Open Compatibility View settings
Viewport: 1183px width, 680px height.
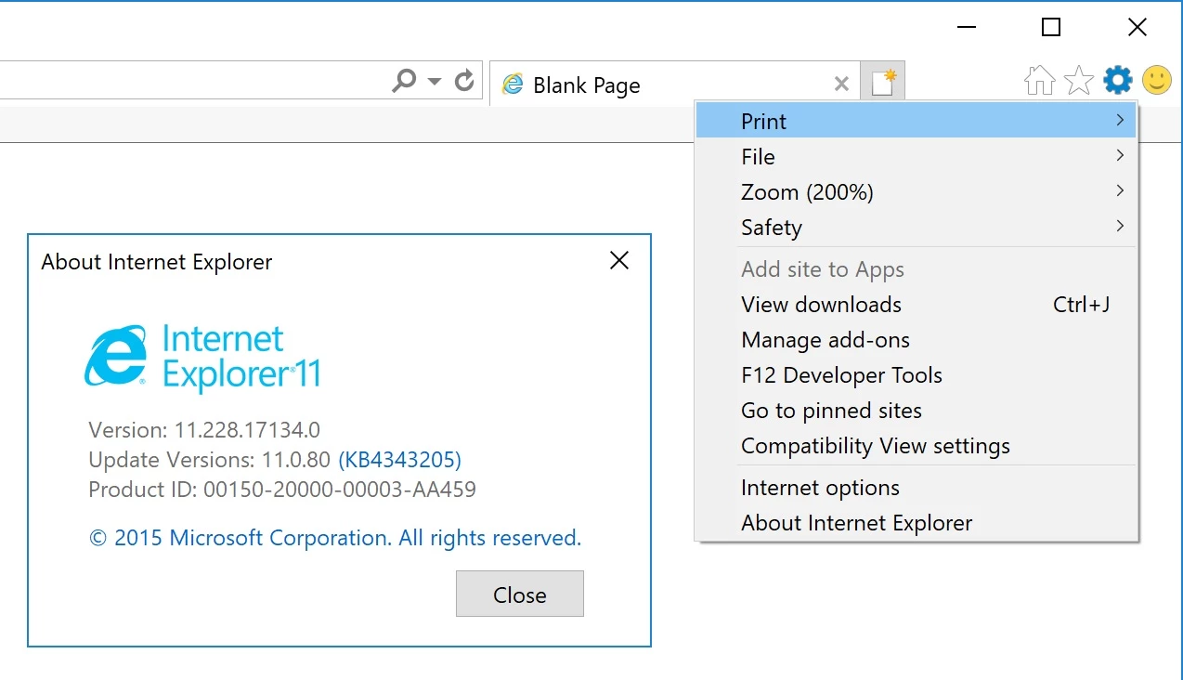[x=916, y=446]
